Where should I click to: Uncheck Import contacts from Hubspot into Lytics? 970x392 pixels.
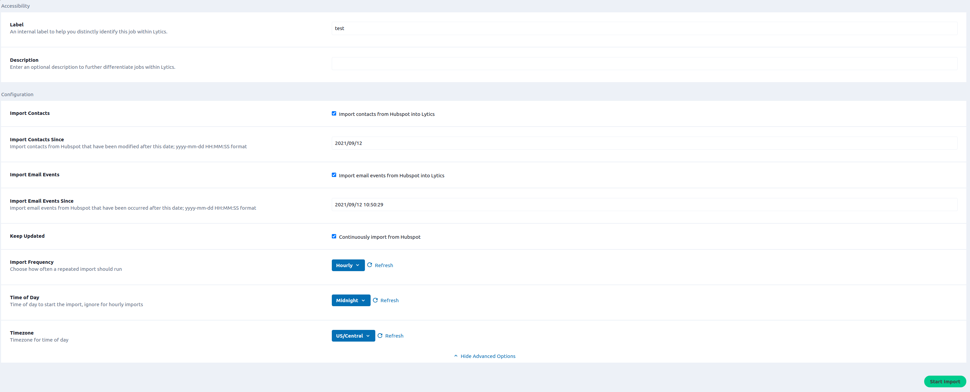[x=334, y=114]
